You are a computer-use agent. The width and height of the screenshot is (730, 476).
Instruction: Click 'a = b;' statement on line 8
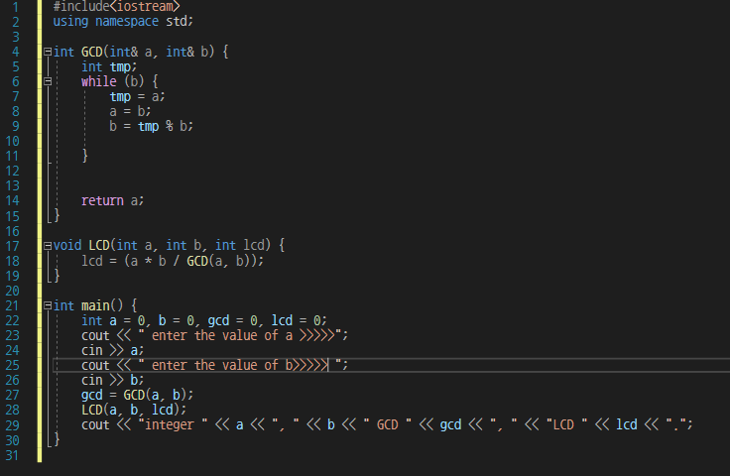[130, 112]
